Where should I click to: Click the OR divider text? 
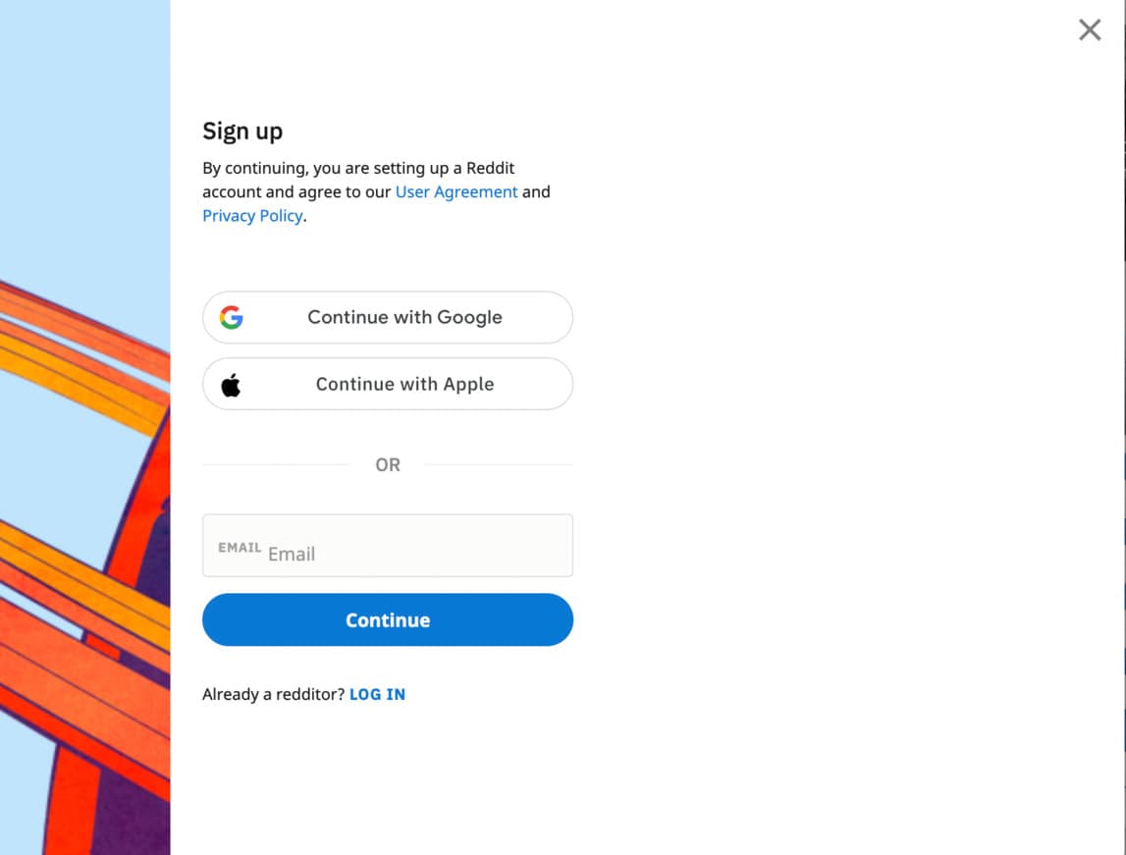[388, 465]
